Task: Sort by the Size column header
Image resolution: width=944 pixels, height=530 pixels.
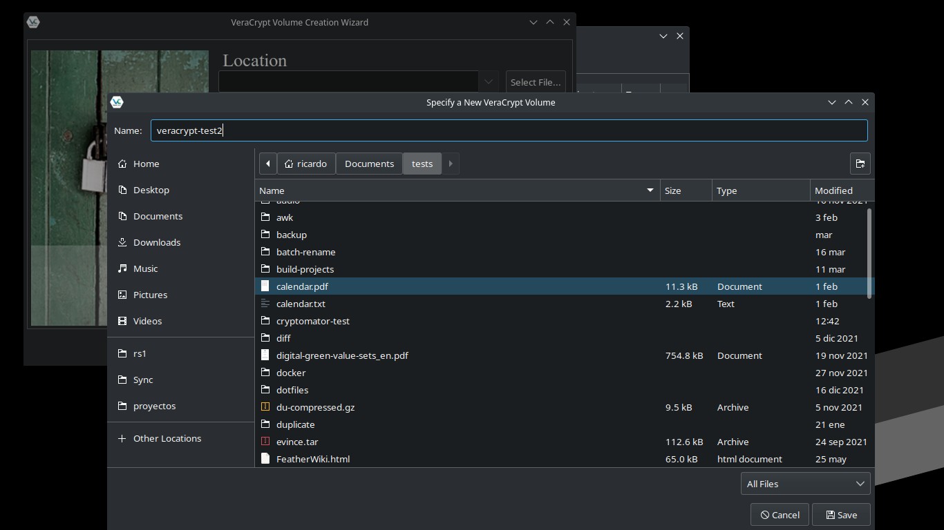Action: pyautogui.click(x=686, y=190)
